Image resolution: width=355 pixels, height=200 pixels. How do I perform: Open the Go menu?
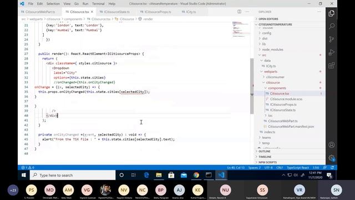pos(77,4)
